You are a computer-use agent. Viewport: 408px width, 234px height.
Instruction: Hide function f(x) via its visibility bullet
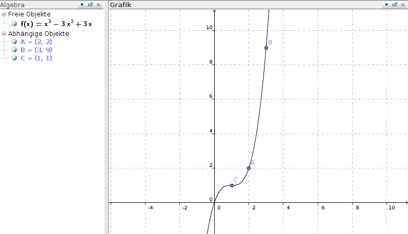[x=15, y=24]
